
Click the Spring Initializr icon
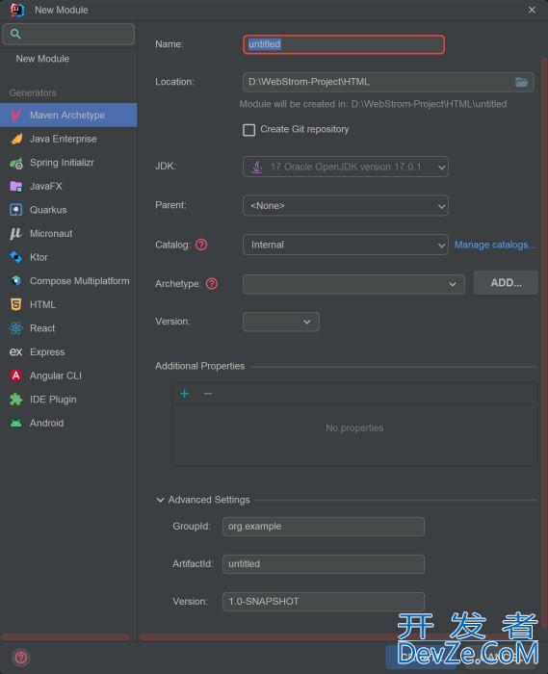click(16, 163)
